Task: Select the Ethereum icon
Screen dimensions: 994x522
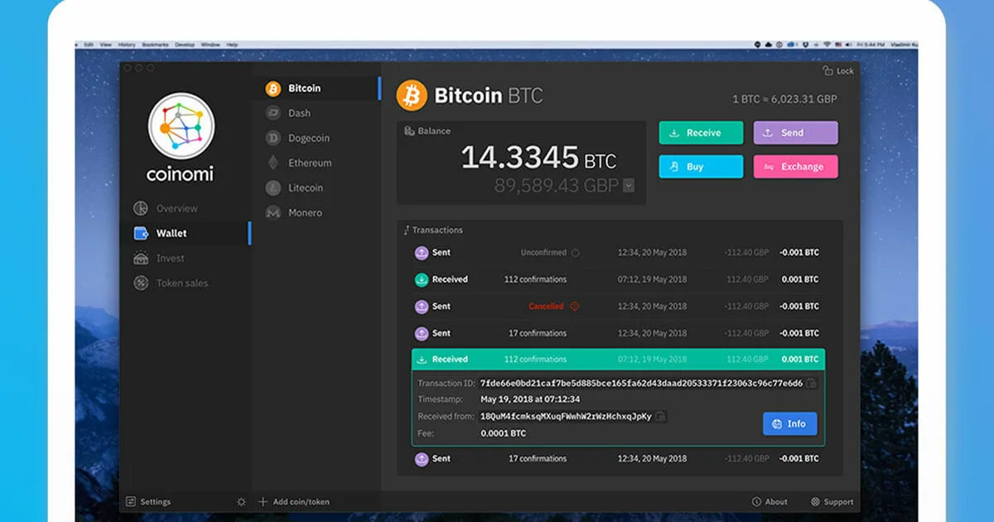Action: pos(274,162)
